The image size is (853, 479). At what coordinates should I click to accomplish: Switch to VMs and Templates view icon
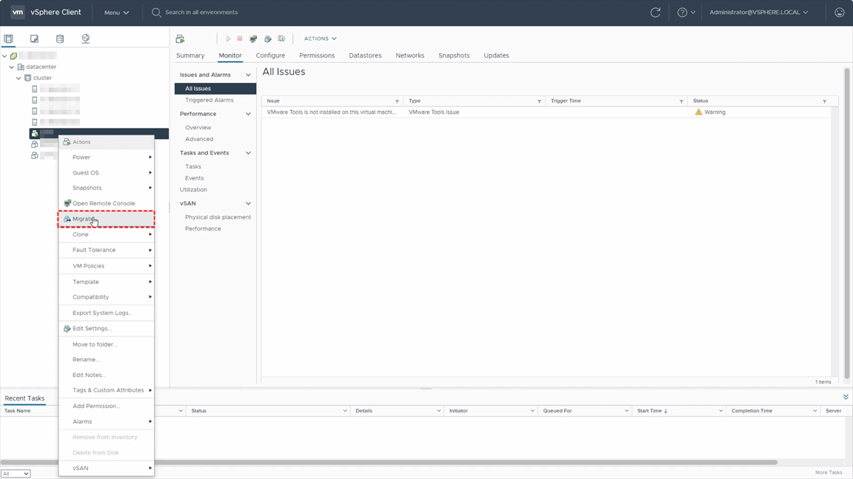pyautogui.click(x=34, y=38)
